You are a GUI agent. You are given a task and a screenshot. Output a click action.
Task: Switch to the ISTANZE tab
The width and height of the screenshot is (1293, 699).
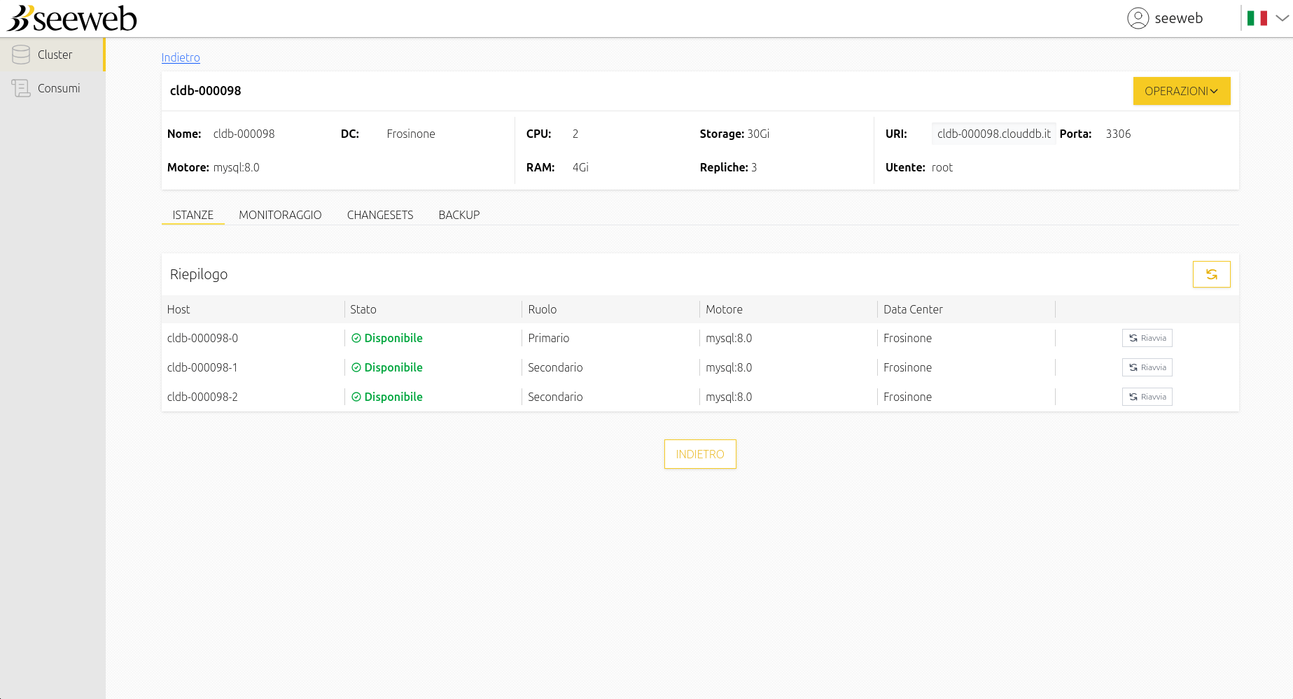click(x=193, y=215)
